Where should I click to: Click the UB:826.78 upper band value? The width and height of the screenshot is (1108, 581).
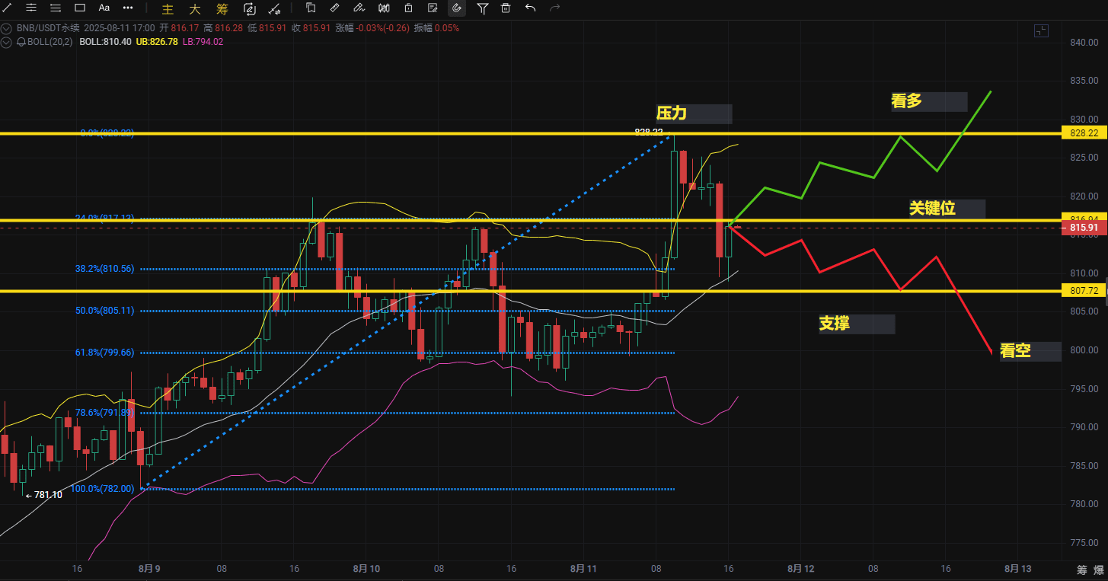coord(157,42)
